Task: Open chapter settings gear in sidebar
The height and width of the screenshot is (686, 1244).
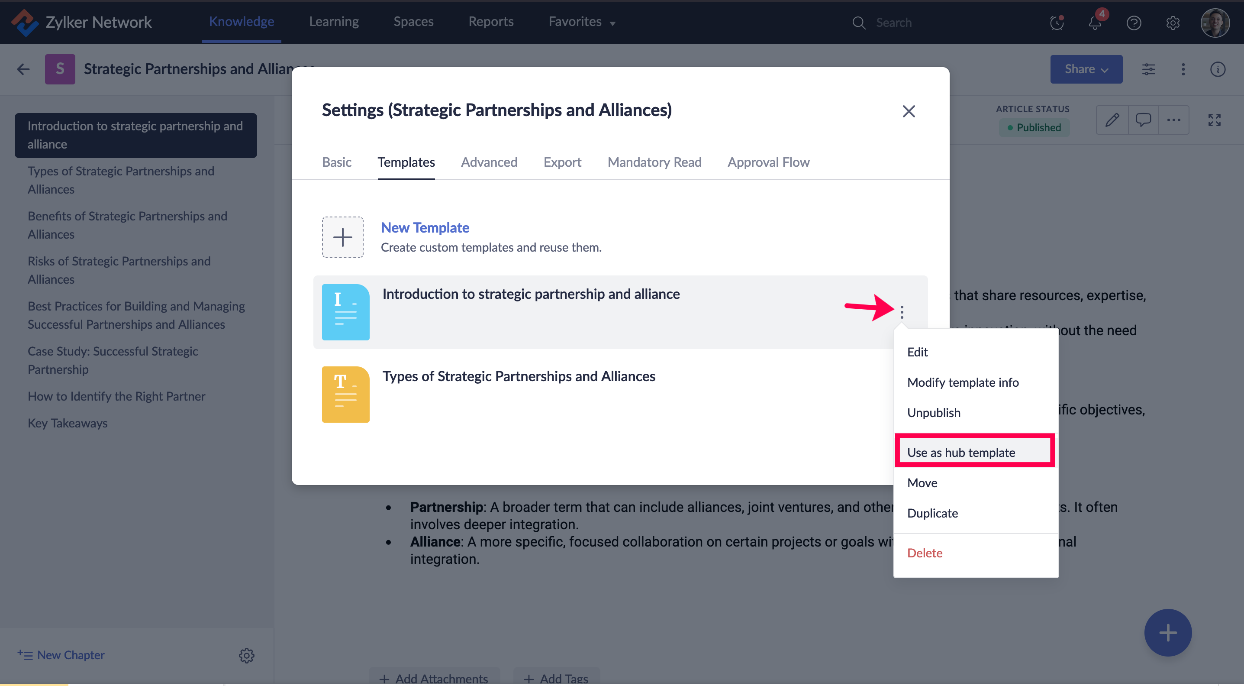Action: [x=246, y=655]
